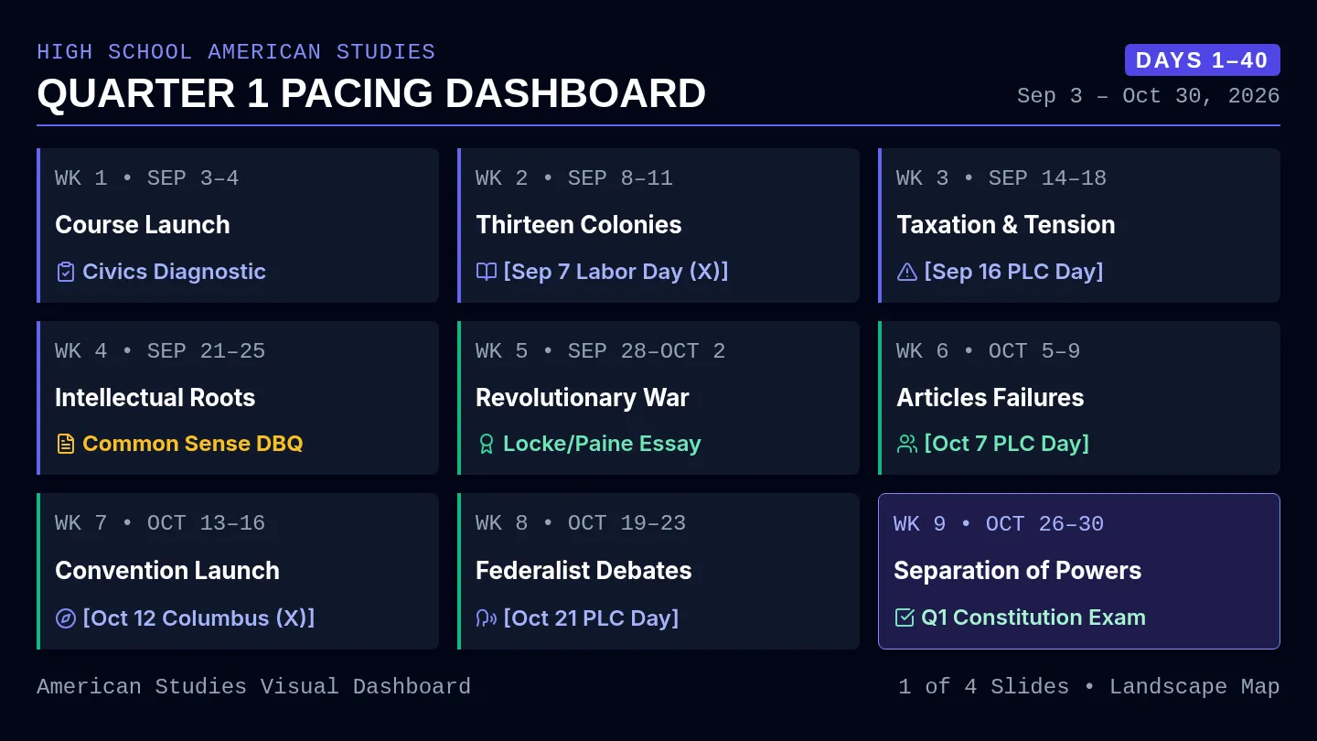Select the Federalist Debates title
This screenshot has width=1317, height=741.
point(584,571)
